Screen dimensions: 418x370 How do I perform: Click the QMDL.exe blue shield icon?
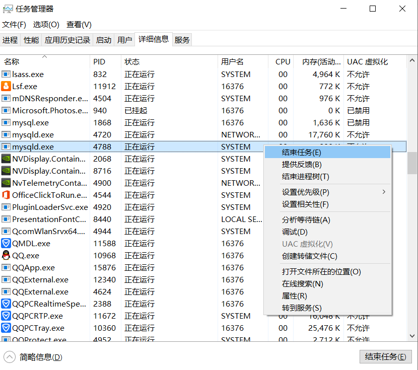coord(6,244)
